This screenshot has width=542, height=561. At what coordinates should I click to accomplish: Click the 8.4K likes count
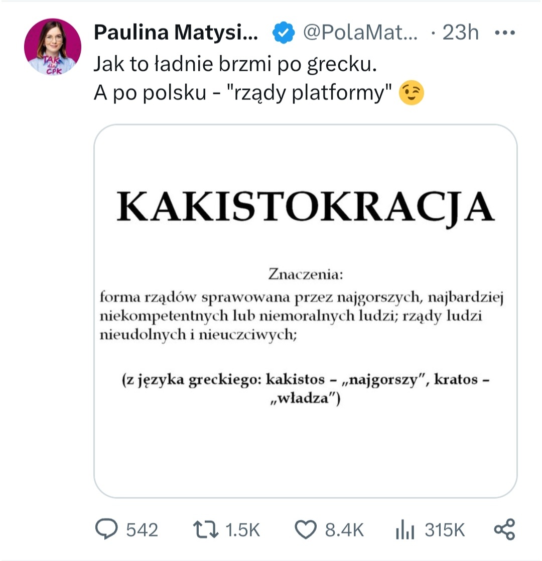(x=344, y=530)
